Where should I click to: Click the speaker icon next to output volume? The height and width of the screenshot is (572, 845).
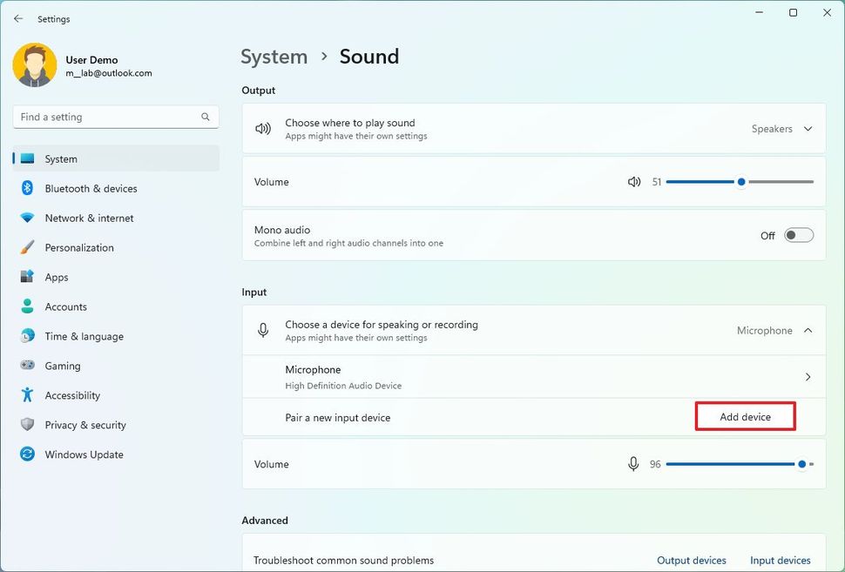pos(634,182)
